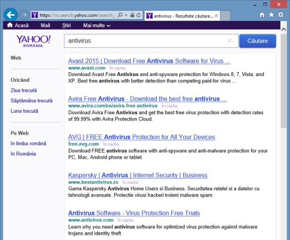The height and width of the screenshot is (240, 290).
Task: Select the Oricând time filter
Action: [x=20, y=80]
